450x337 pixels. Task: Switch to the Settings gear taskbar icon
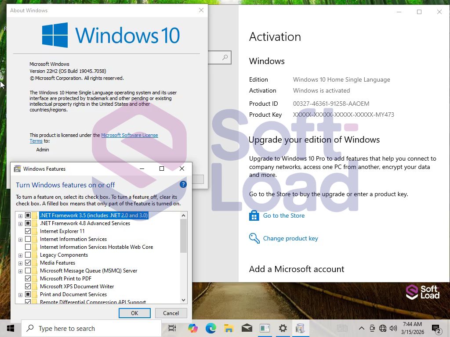click(283, 328)
